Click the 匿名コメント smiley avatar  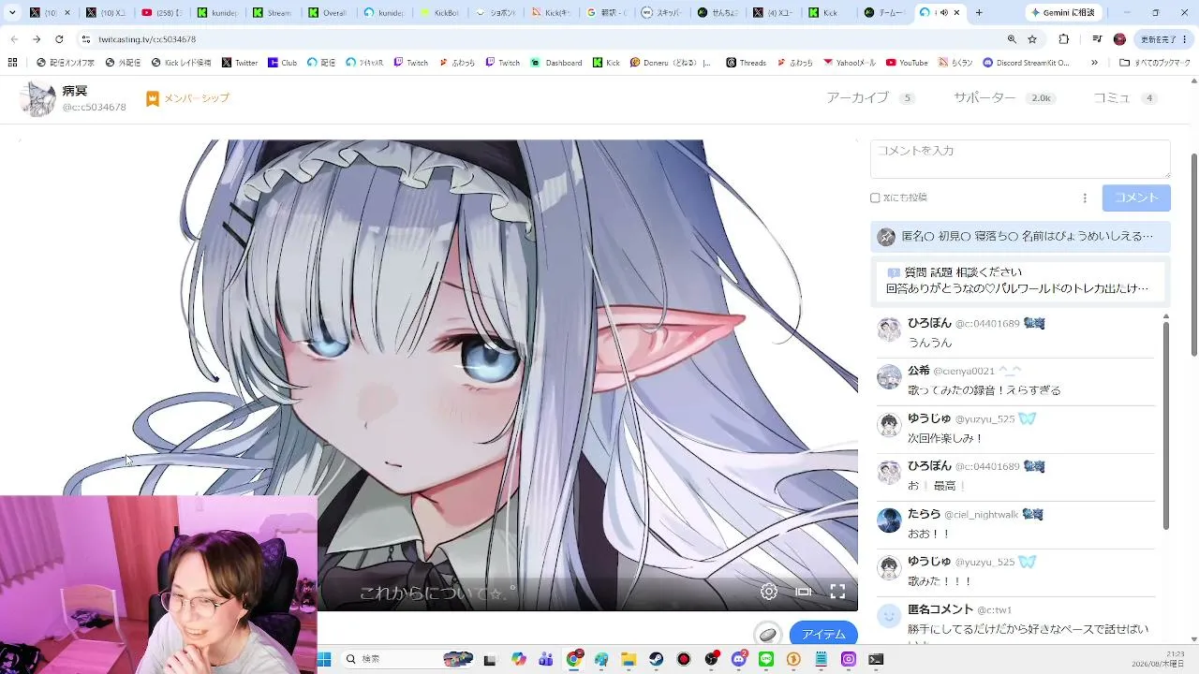(889, 616)
